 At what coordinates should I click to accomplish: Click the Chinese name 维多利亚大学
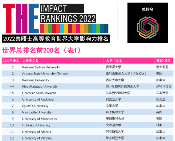pyautogui.click(x=115, y=138)
